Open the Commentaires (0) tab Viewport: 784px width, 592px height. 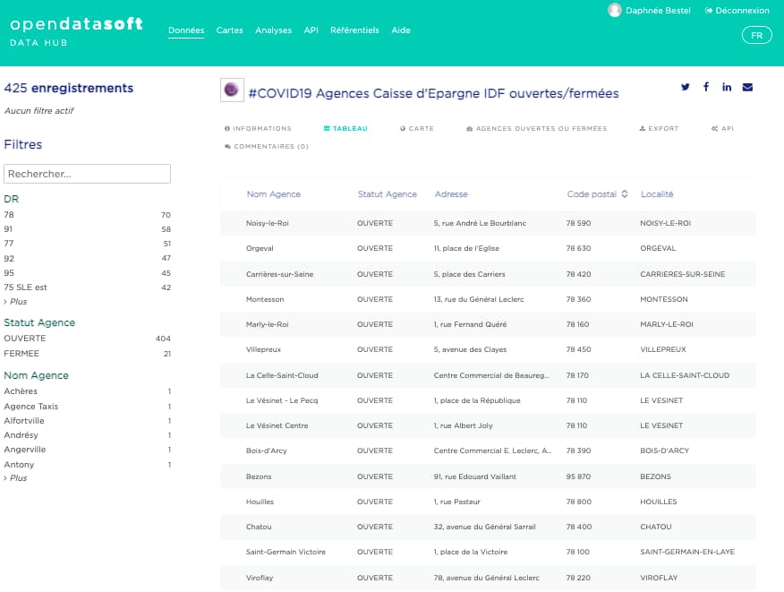267,147
